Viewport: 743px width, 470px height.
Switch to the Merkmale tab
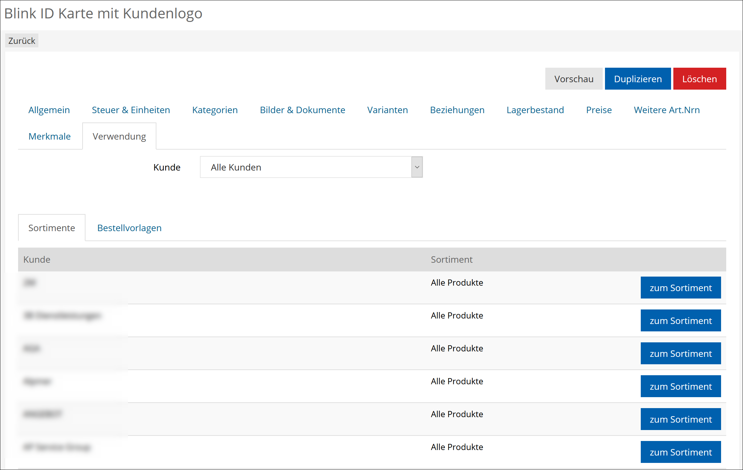(x=49, y=136)
